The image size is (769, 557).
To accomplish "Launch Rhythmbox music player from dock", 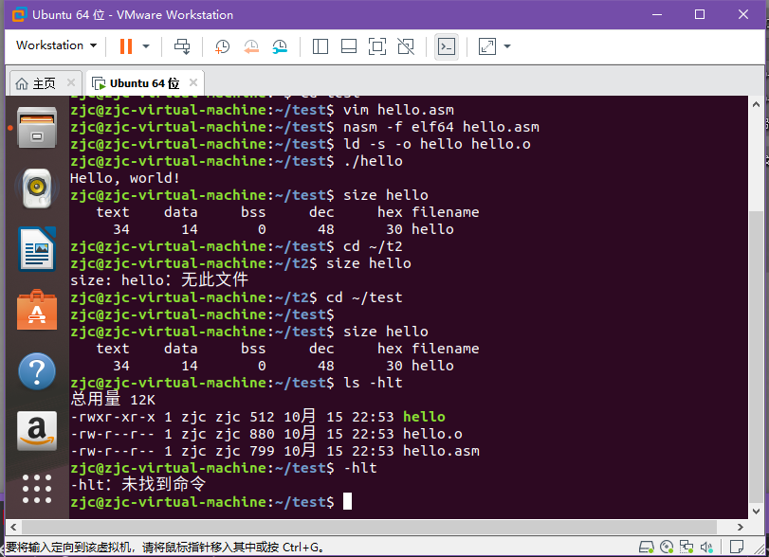I will click(x=37, y=188).
